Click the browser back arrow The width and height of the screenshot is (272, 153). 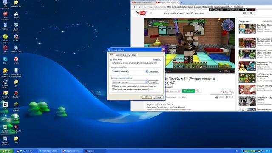click(135, 7)
